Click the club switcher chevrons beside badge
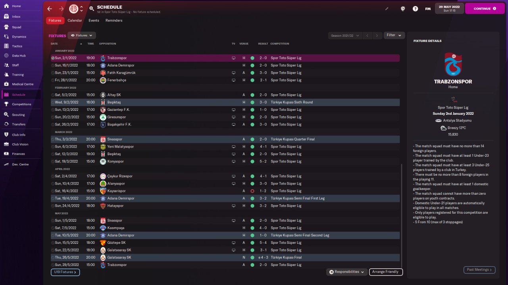This screenshot has width=508, height=285. point(81,9)
